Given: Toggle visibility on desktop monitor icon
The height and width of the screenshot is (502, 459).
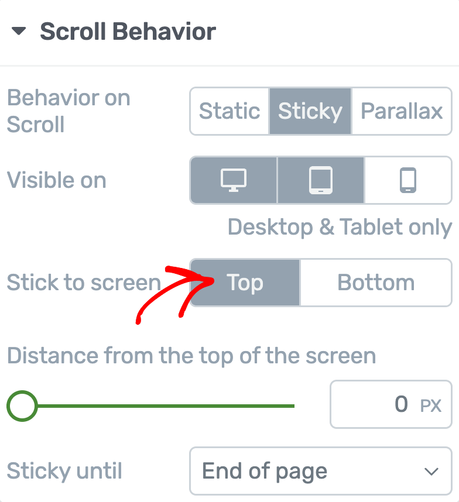Looking at the screenshot, I should coord(234,180).
